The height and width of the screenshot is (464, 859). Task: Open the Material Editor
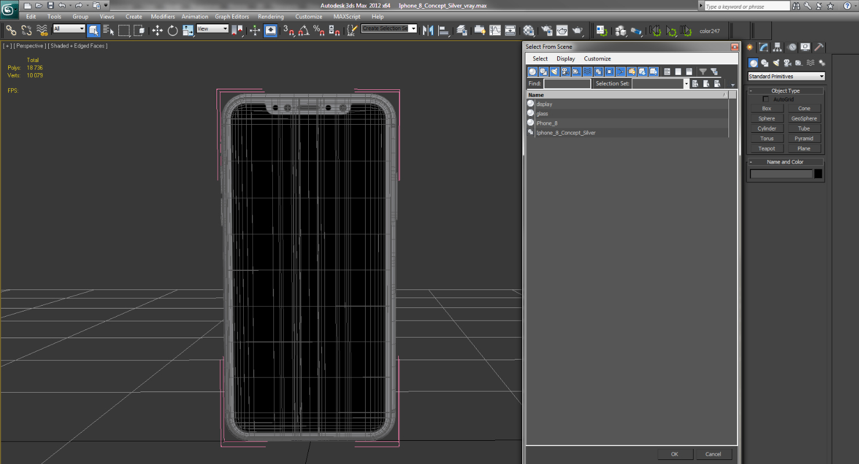528,30
